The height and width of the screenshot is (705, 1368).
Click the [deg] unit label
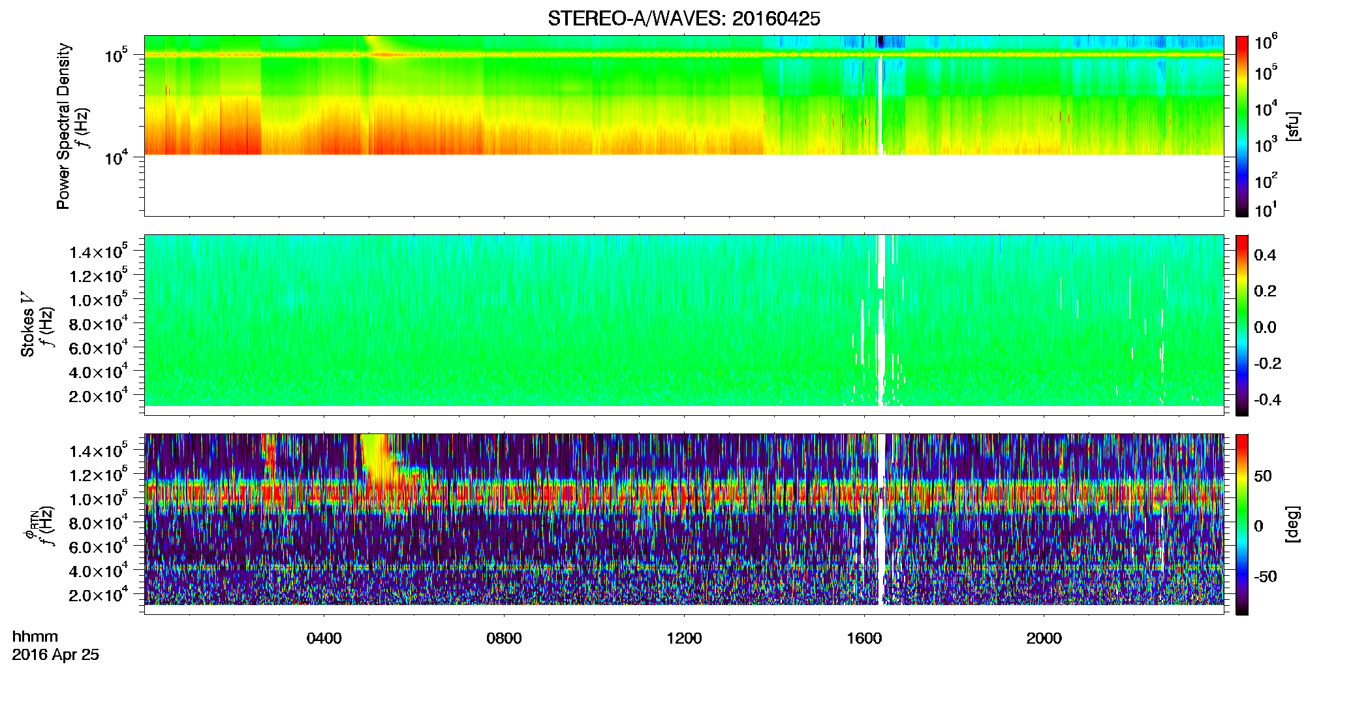(x=1293, y=524)
